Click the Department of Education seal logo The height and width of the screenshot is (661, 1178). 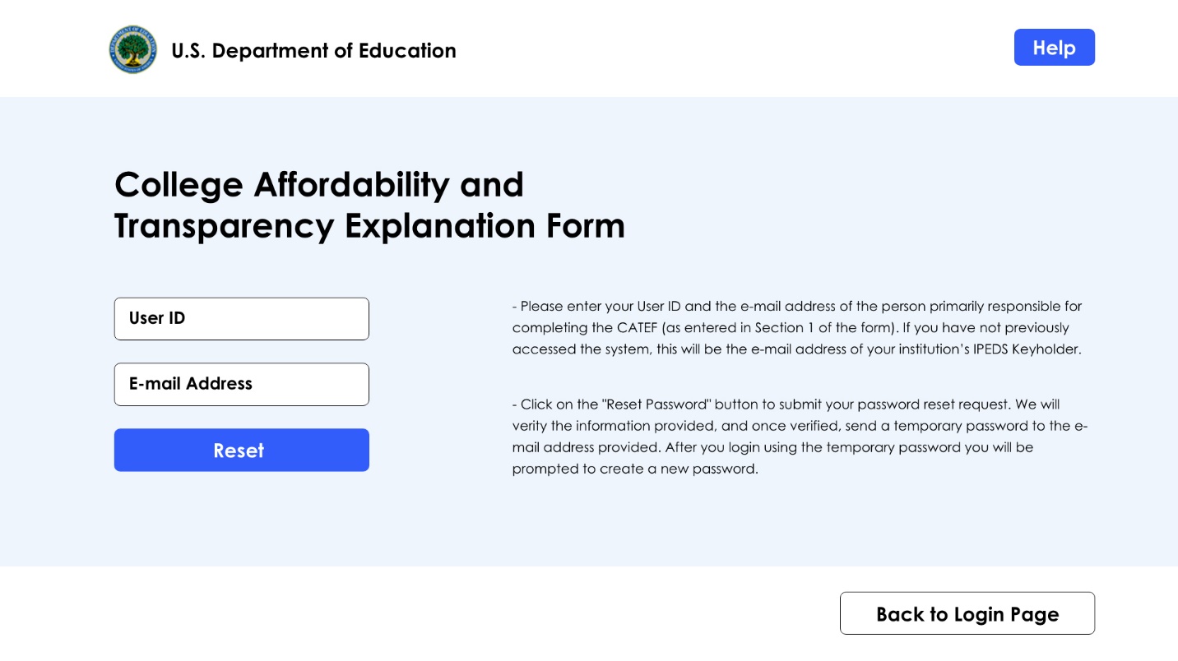132,49
